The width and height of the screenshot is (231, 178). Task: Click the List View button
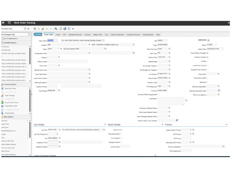click(38, 34)
